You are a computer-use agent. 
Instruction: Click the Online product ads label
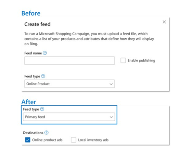[47, 140]
